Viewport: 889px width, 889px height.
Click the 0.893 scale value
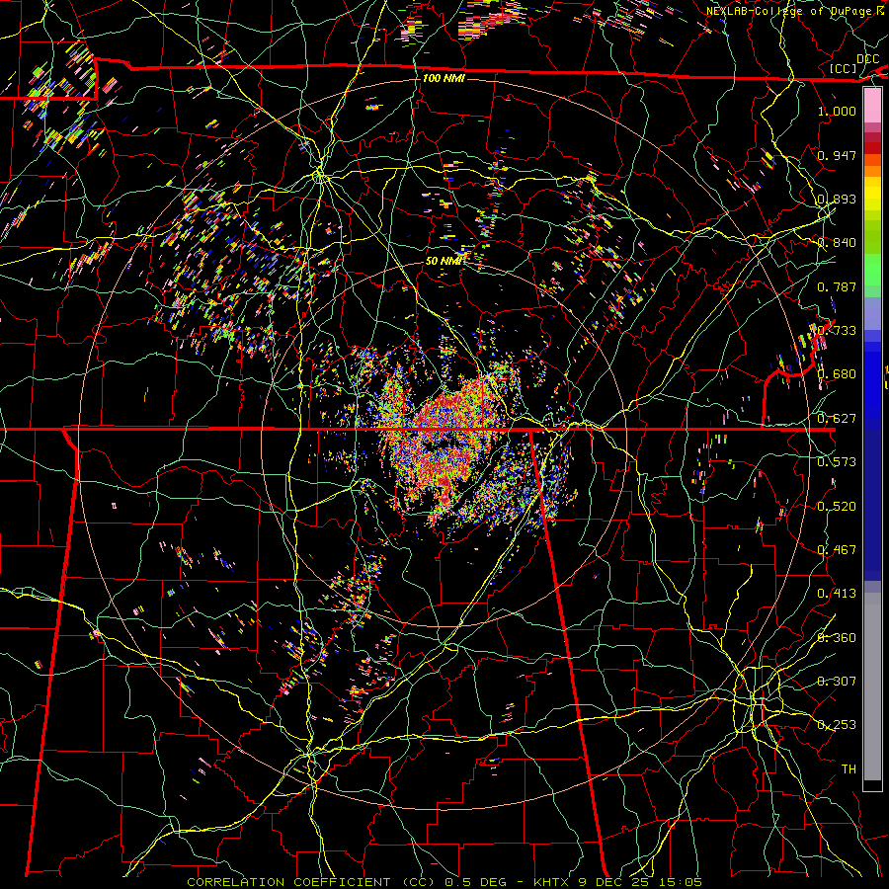tap(837, 199)
